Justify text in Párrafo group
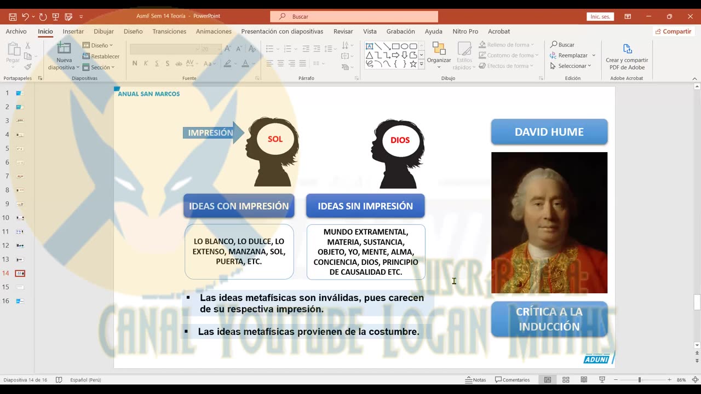 pyautogui.click(x=303, y=63)
